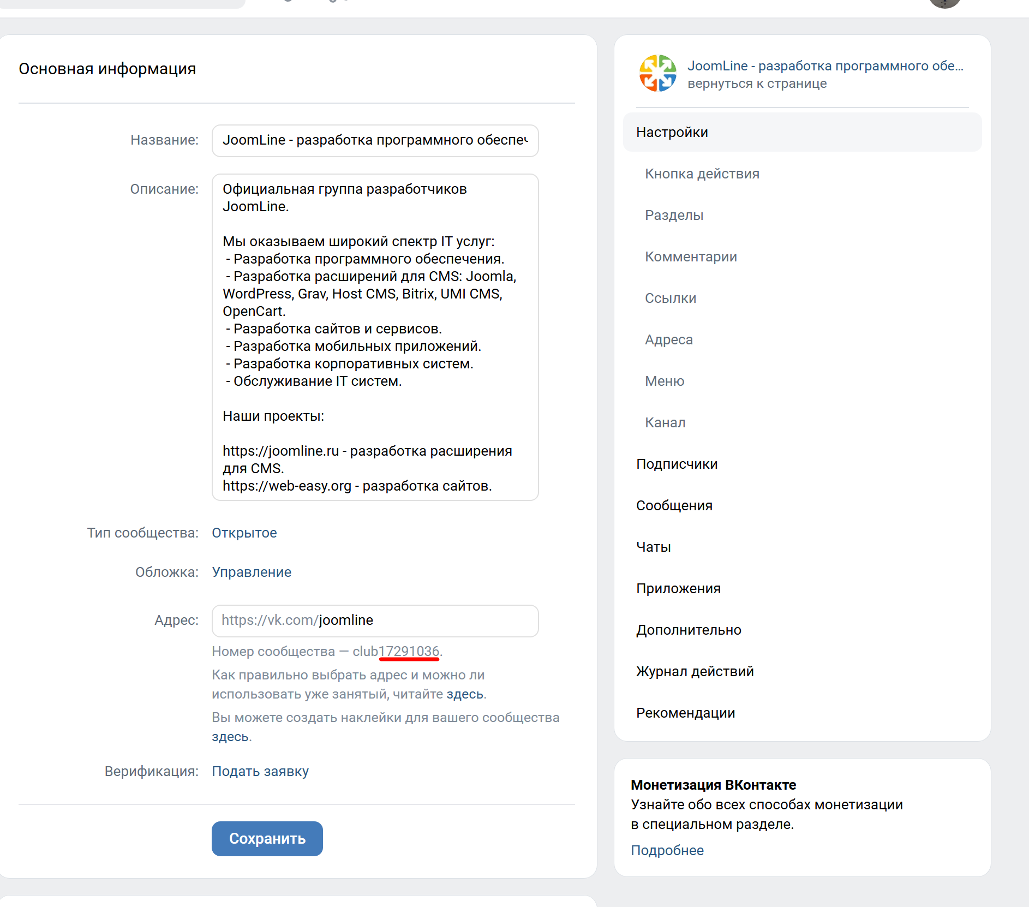Open Комментарии settings page
The image size is (1029, 907).
coord(690,257)
